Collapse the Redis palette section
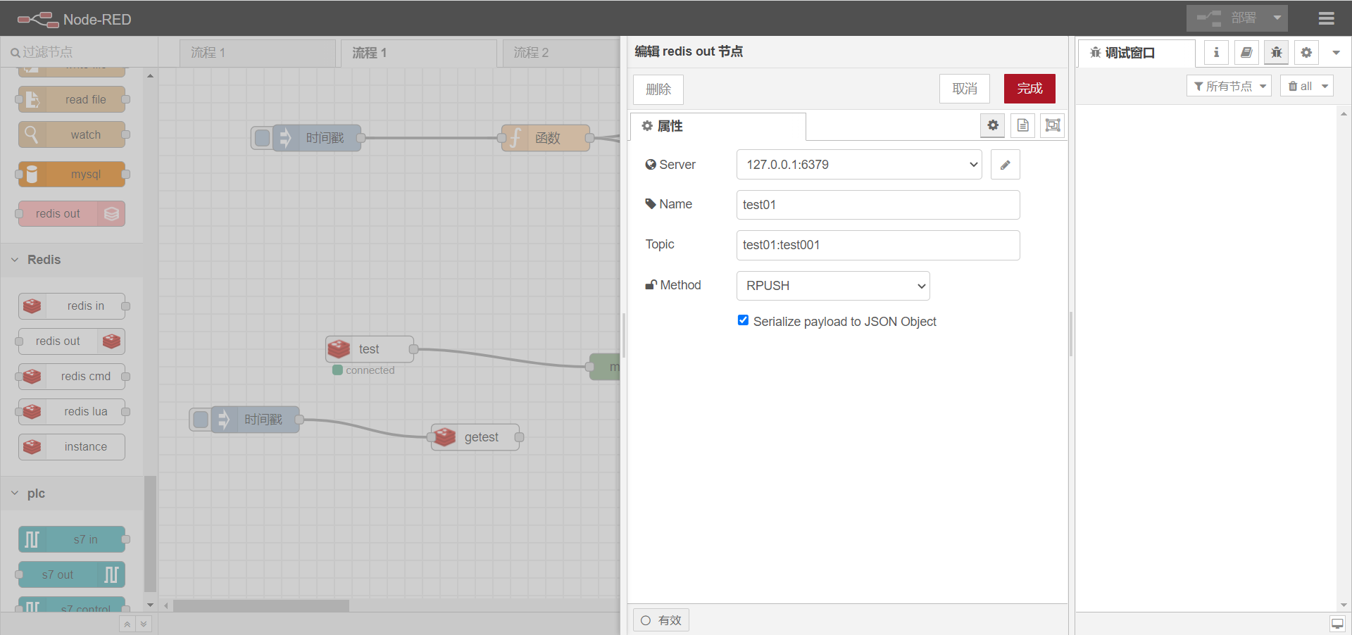The height and width of the screenshot is (635, 1352). click(15, 259)
